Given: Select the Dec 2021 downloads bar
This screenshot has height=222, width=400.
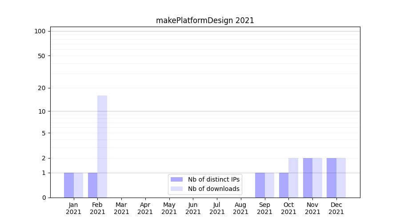Looking at the screenshot, I should click(x=341, y=178).
